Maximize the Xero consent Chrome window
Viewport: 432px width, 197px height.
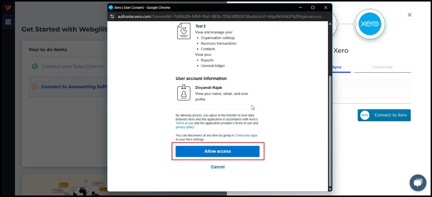pos(313,7)
